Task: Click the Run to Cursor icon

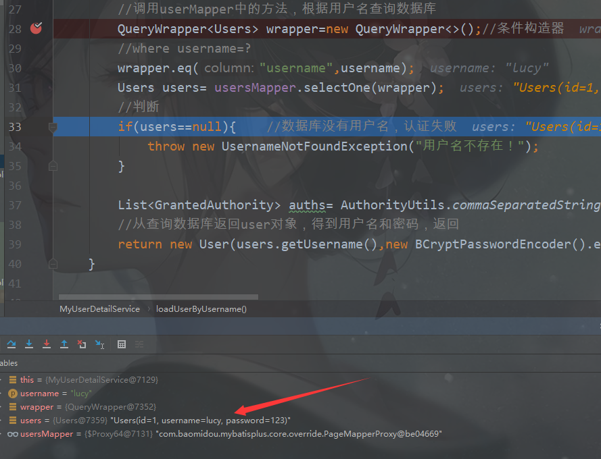Action: coord(99,344)
